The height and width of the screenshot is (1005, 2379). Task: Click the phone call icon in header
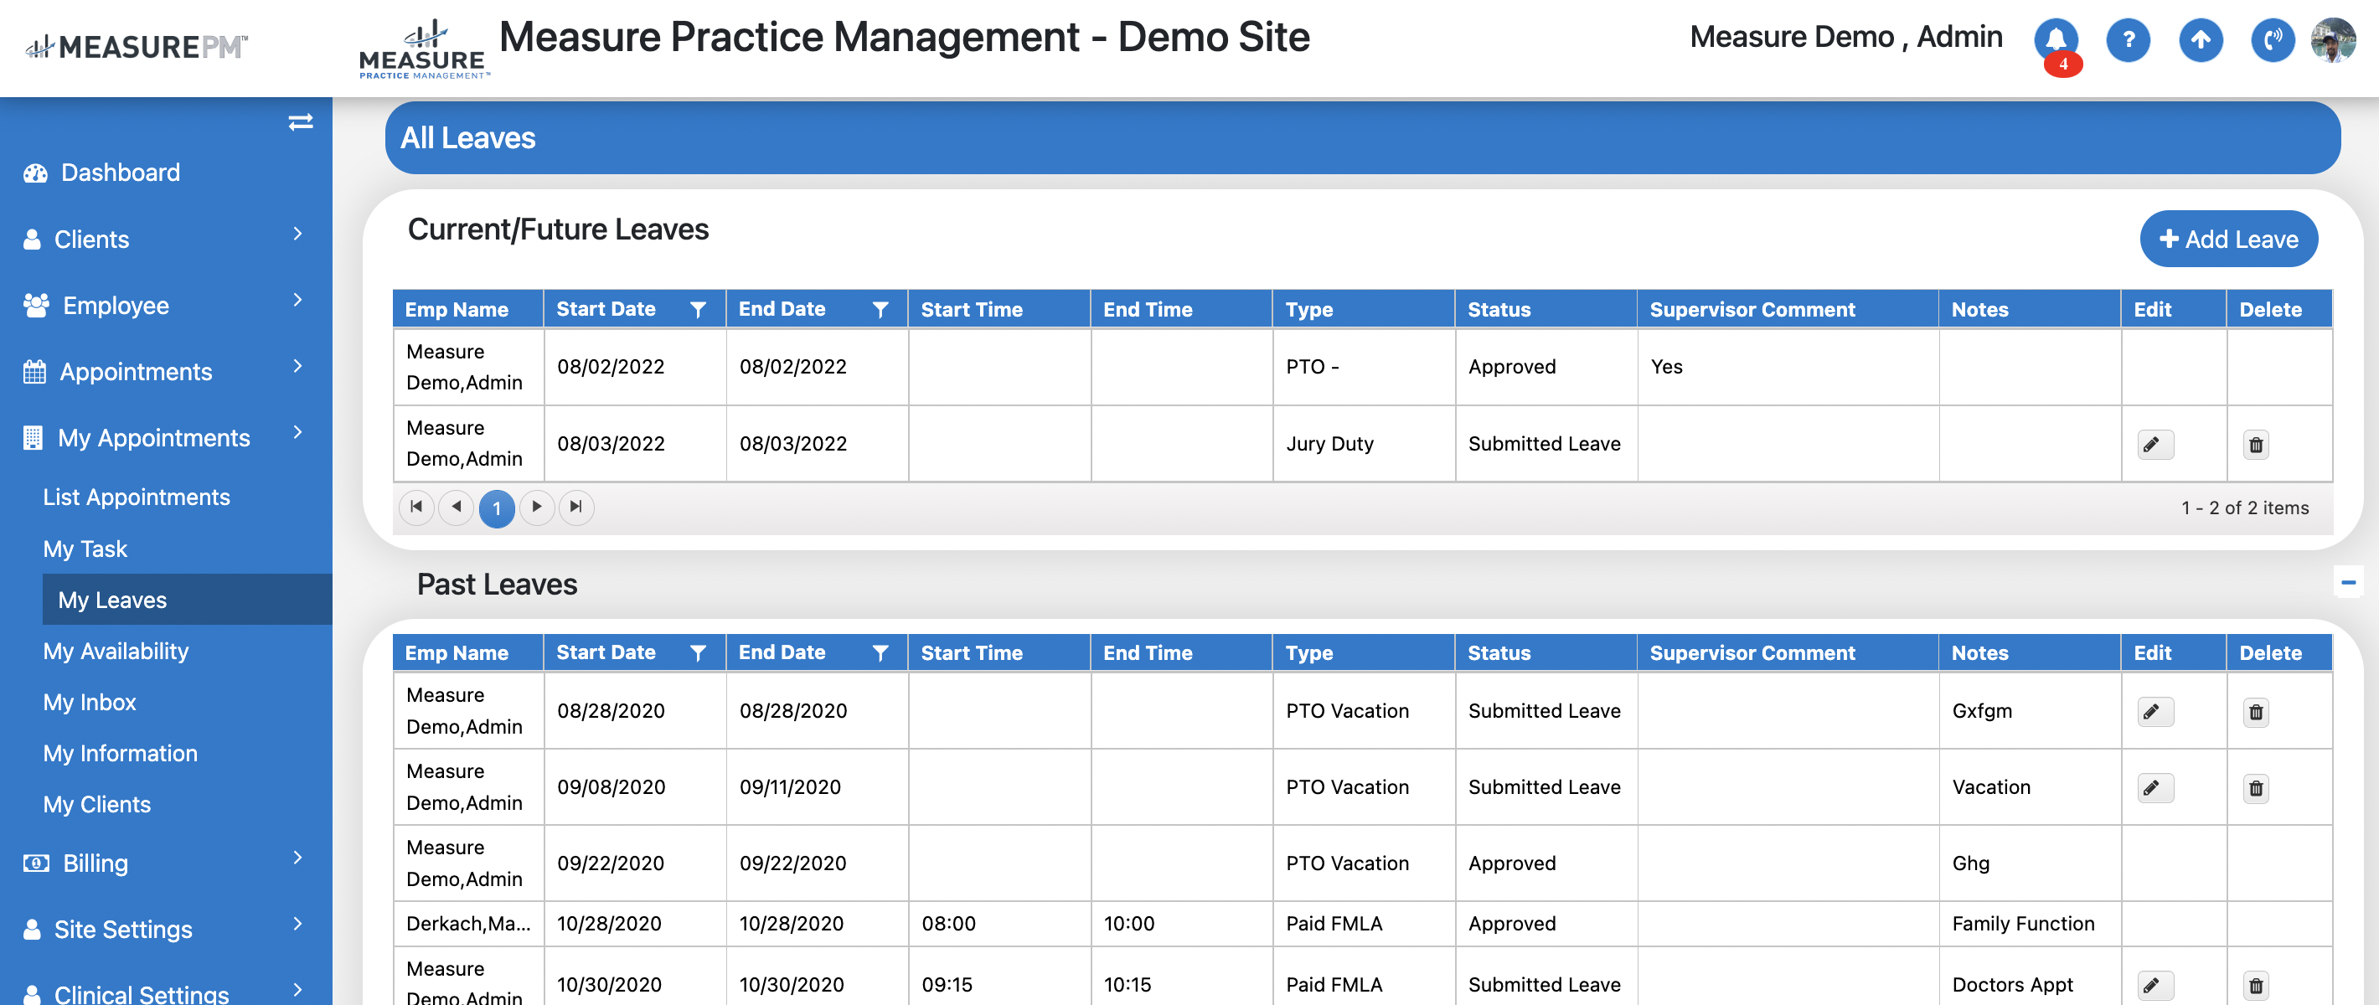2272,39
